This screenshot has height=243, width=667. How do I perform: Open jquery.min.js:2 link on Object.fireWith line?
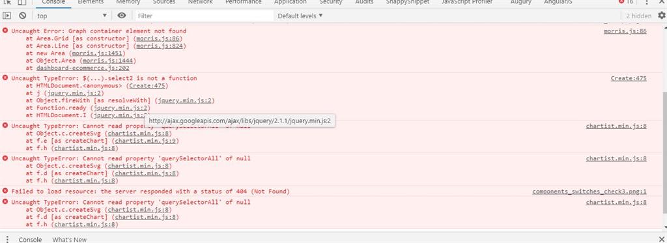pos(185,100)
